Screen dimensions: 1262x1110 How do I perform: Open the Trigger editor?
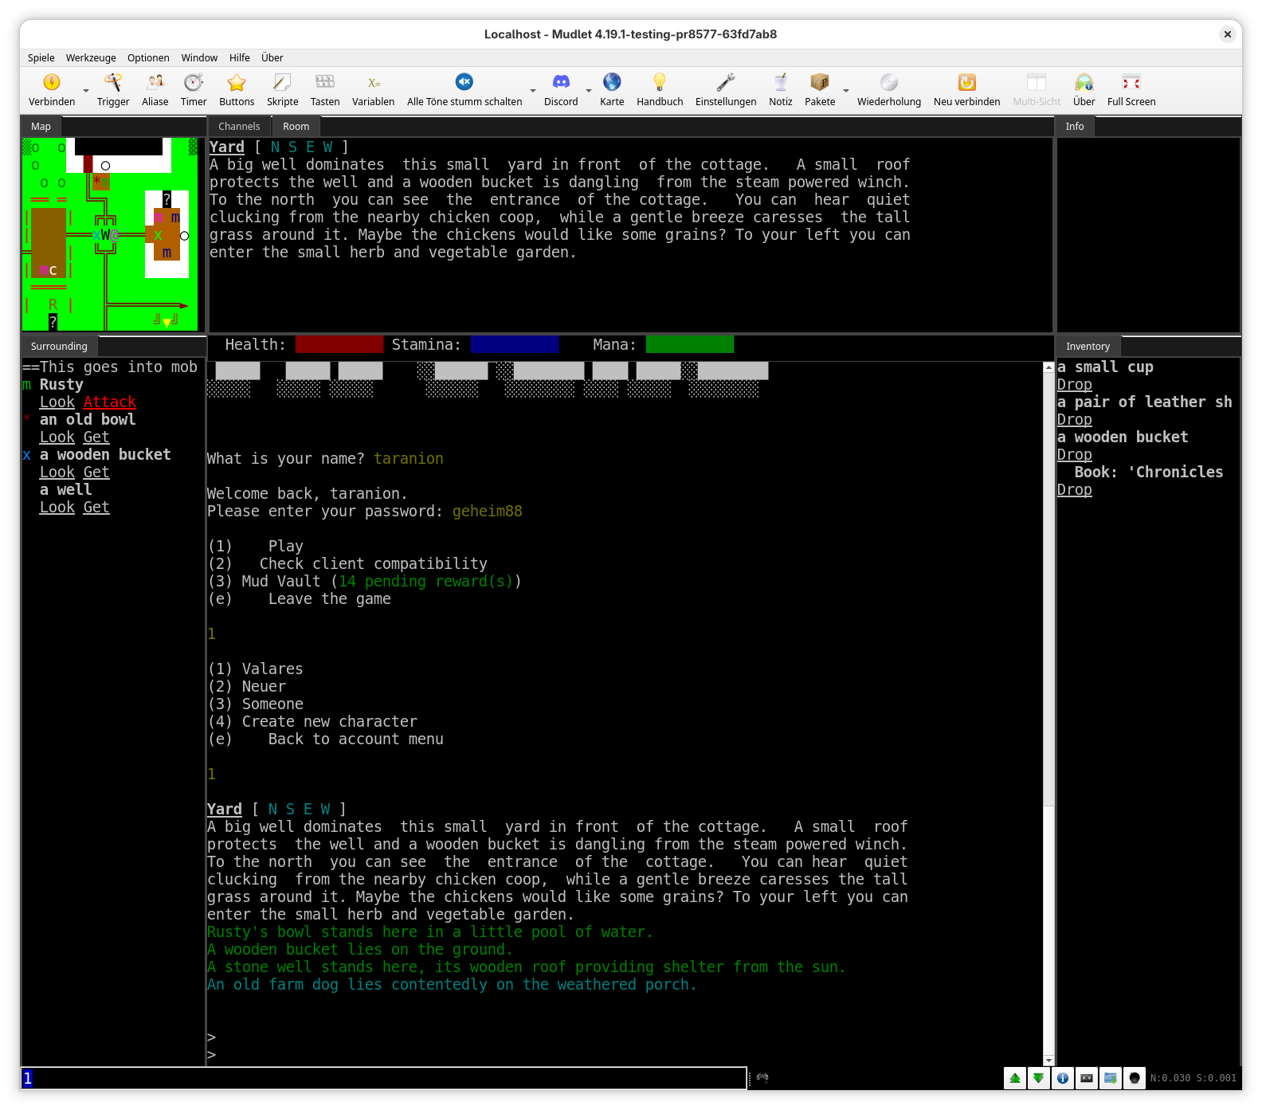[113, 89]
